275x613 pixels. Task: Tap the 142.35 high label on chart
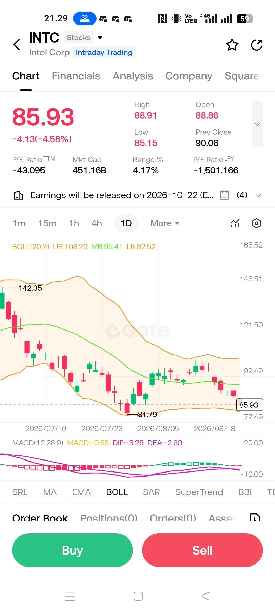(30, 288)
